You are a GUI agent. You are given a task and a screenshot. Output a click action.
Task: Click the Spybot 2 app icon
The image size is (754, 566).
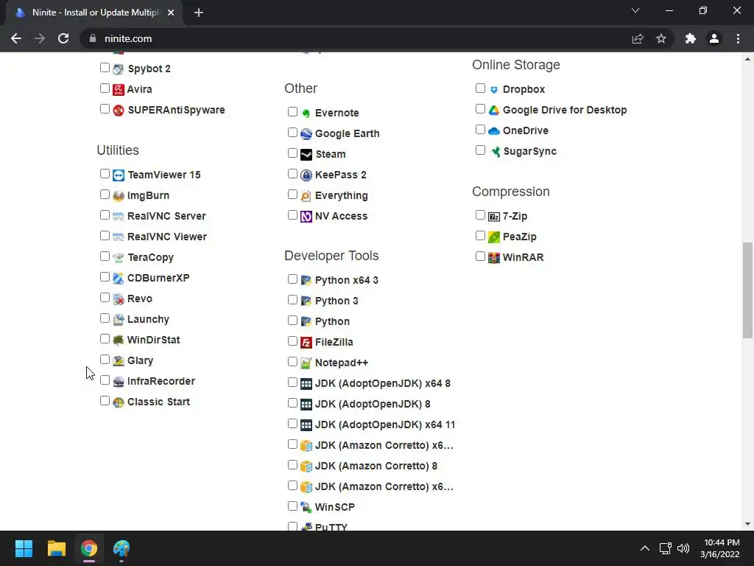click(119, 69)
